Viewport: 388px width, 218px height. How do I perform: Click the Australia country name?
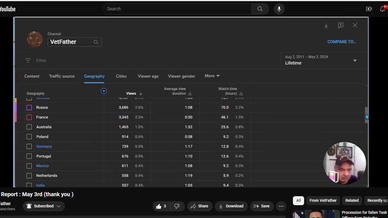coord(44,127)
